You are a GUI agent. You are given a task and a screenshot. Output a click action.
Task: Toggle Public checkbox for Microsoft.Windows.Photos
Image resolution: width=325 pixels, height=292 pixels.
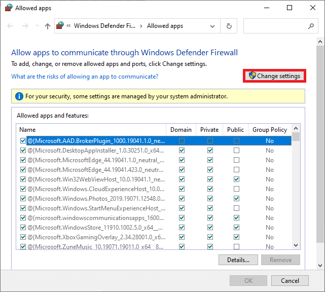point(236,198)
